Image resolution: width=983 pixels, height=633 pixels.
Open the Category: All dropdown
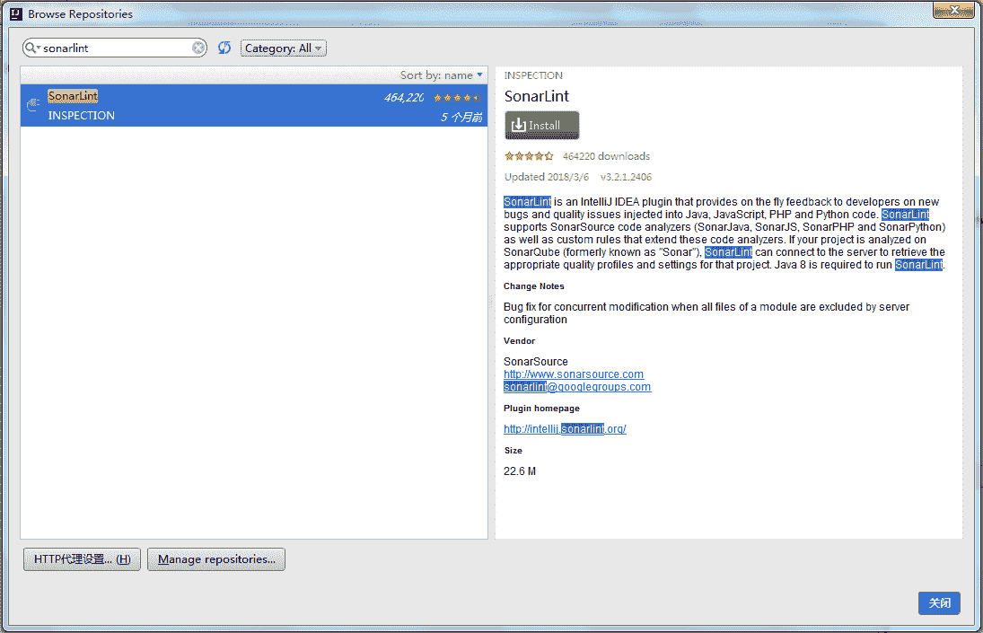click(x=284, y=48)
